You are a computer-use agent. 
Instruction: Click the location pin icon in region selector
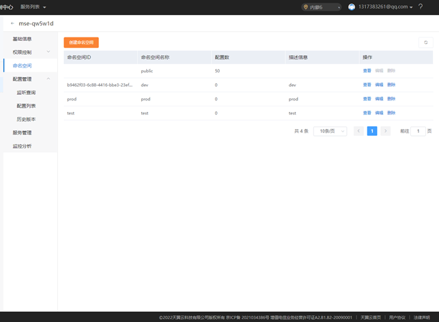click(x=305, y=7)
